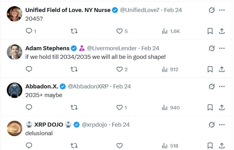Screen dimensions: 234x150
Task: Open @AbbadonXRP profile handle
Action: click(x=88, y=87)
